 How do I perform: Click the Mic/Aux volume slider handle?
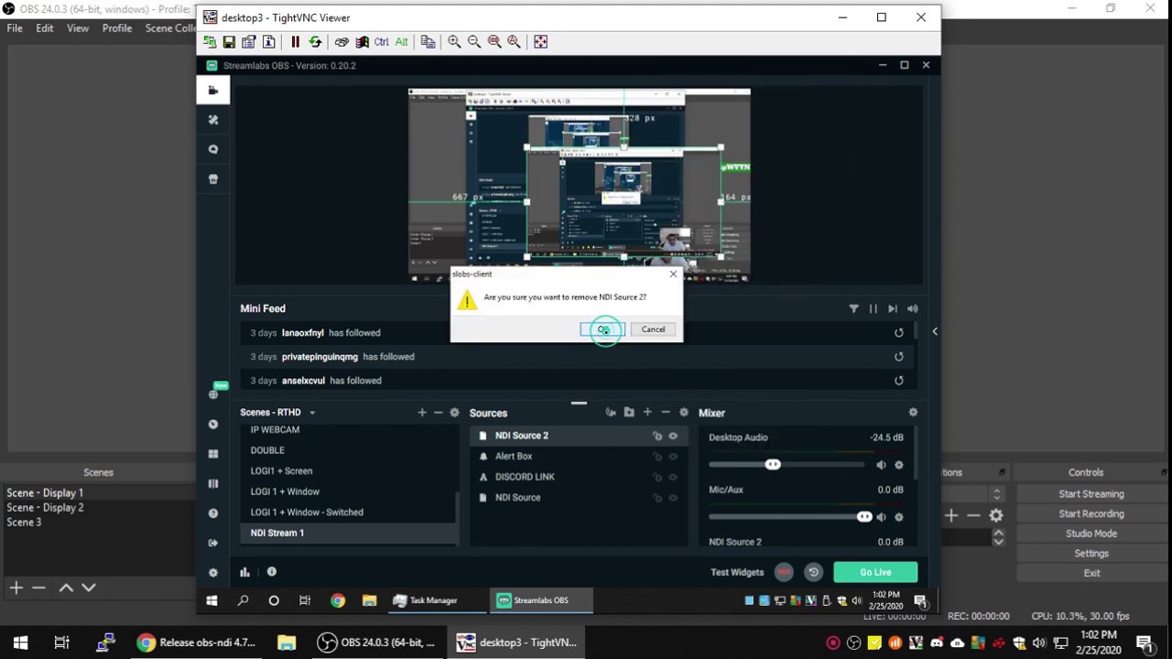(863, 517)
